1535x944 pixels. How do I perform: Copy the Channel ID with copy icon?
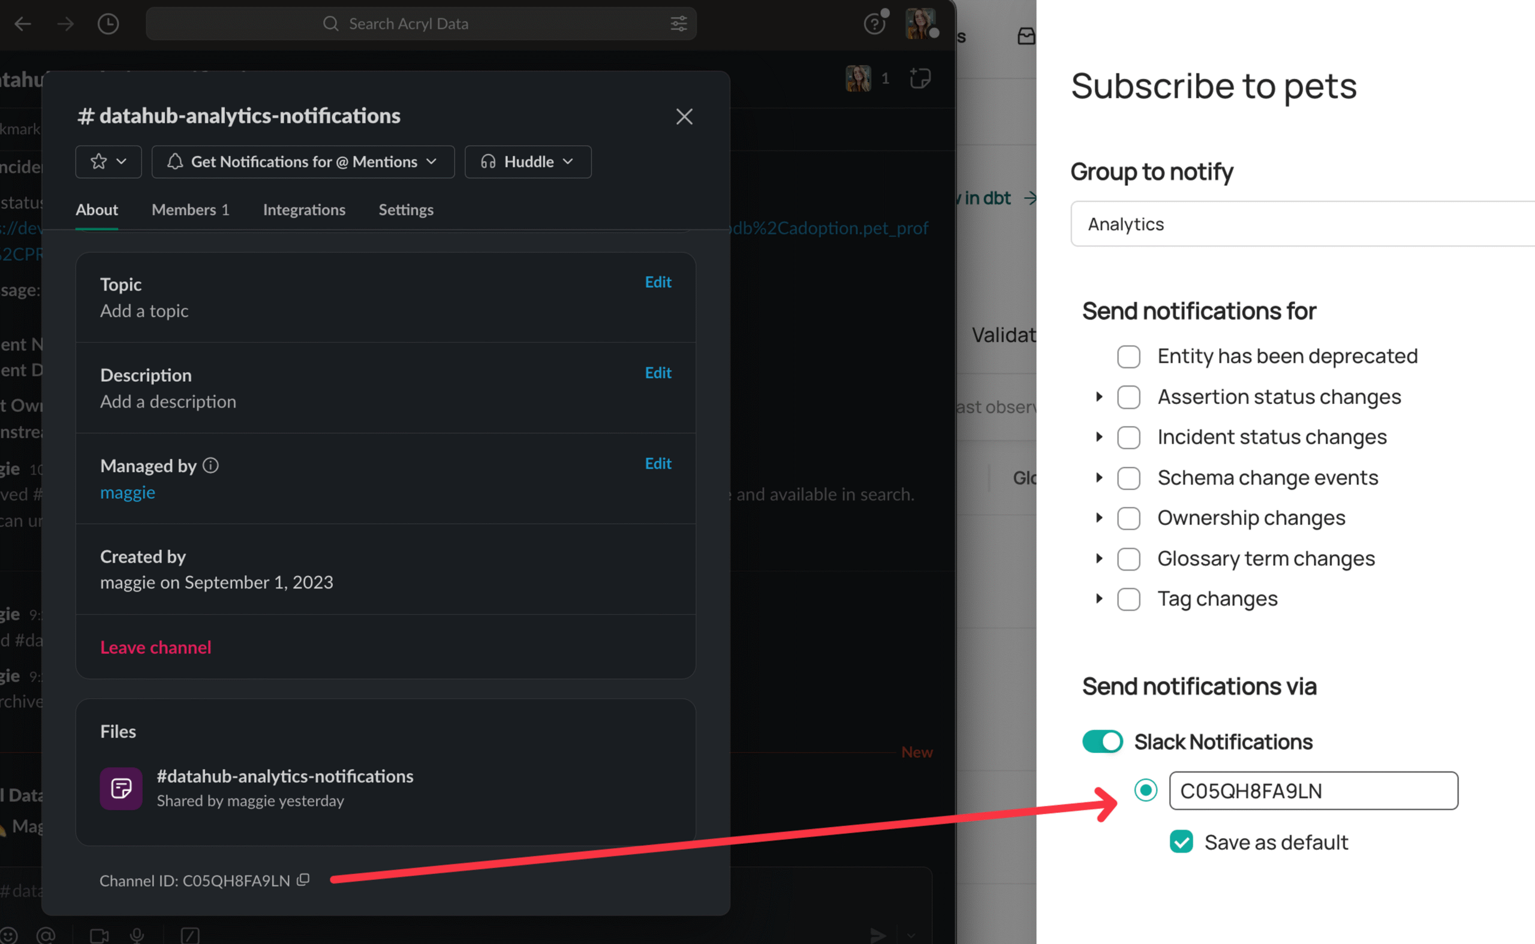[303, 880]
